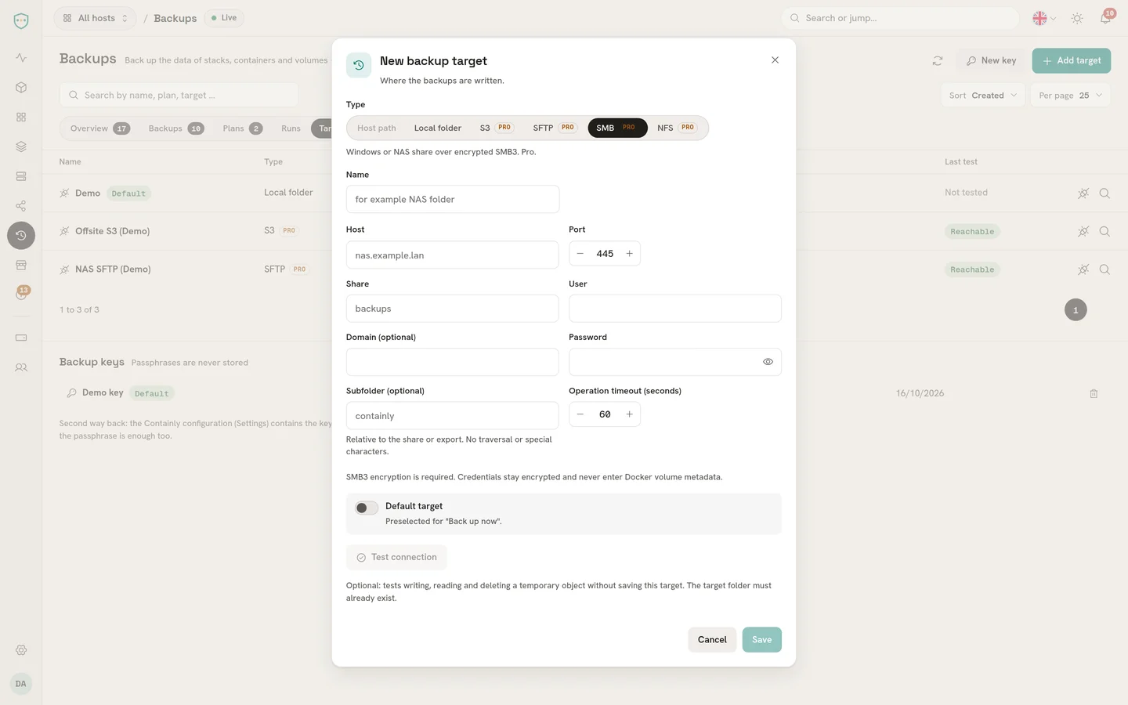This screenshot has width=1128, height=705.
Task: Open the containers cube sidebar icon
Action: [x=21, y=88]
